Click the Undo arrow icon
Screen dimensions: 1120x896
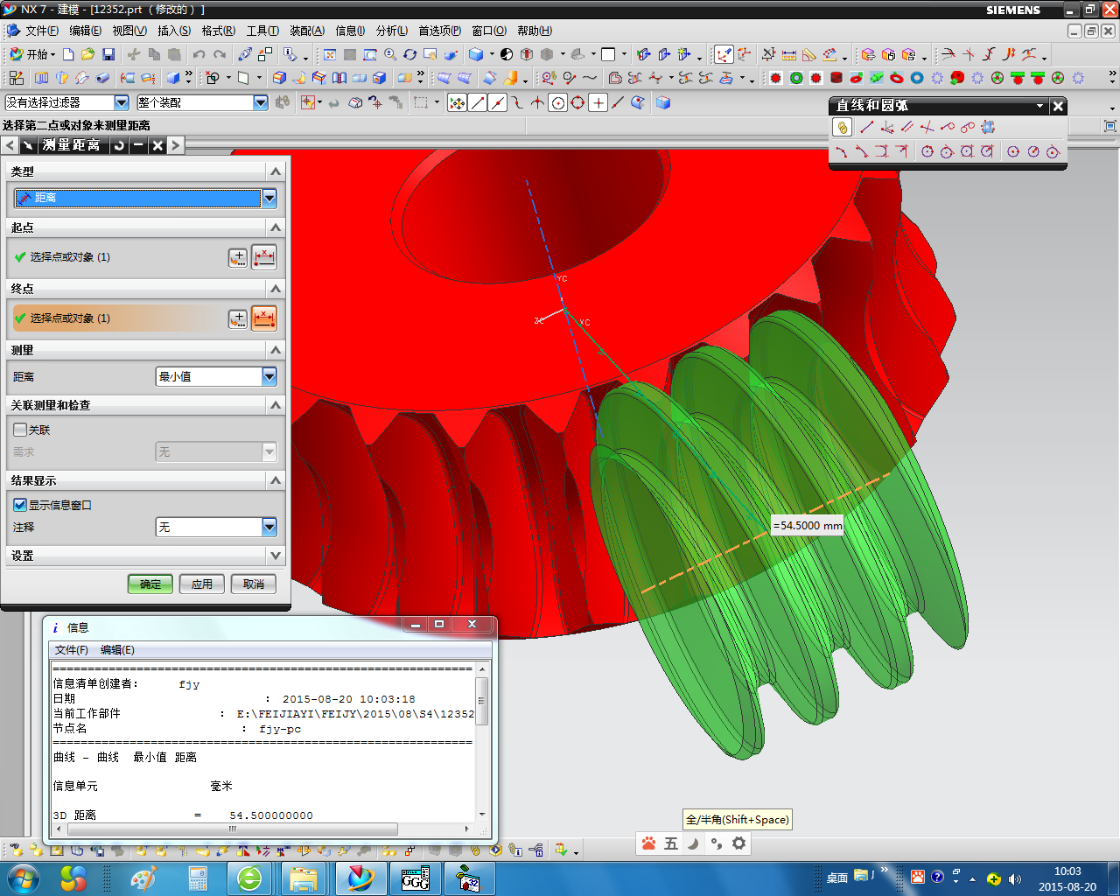tap(199, 54)
